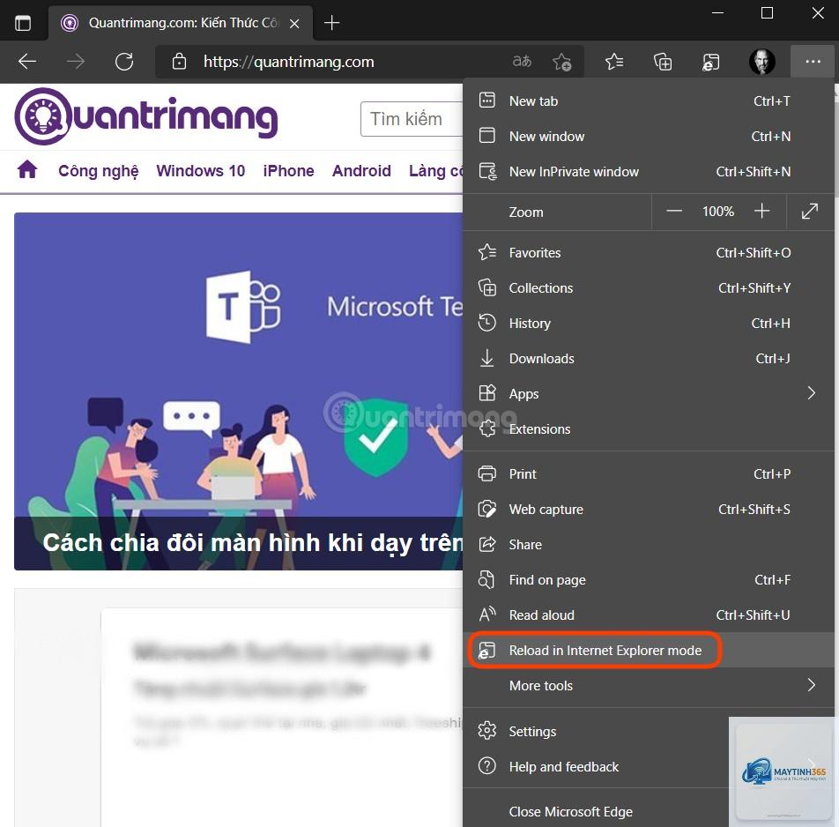Click the Quantrimang.com tab title

(x=183, y=23)
